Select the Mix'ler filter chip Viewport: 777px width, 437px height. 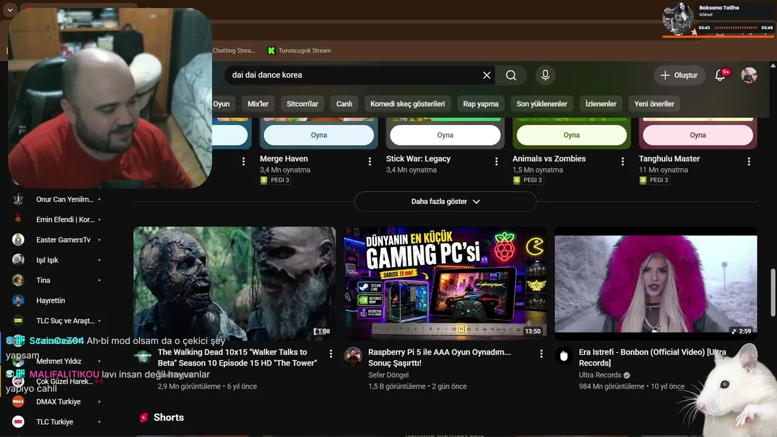pos(258,104)
